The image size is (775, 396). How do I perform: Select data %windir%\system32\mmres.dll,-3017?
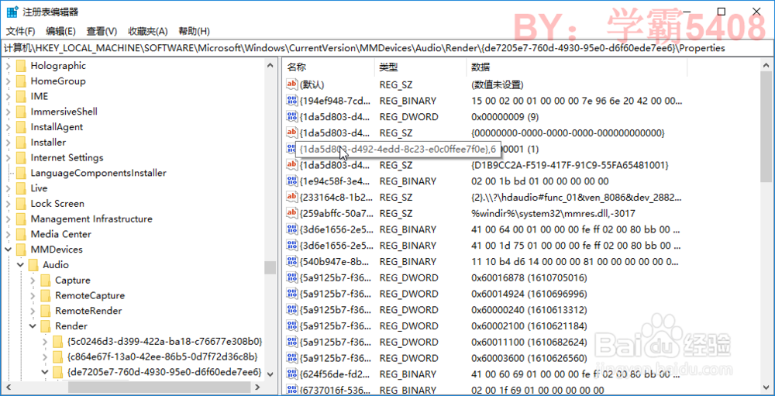pos(553,214)
